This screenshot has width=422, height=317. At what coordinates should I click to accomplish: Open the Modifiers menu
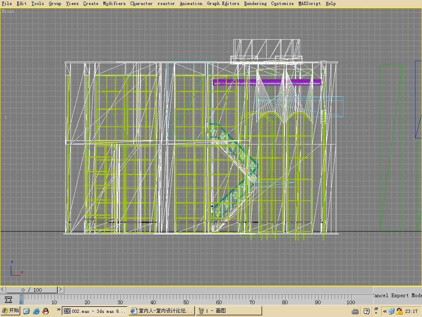click(x=114, y=3)
